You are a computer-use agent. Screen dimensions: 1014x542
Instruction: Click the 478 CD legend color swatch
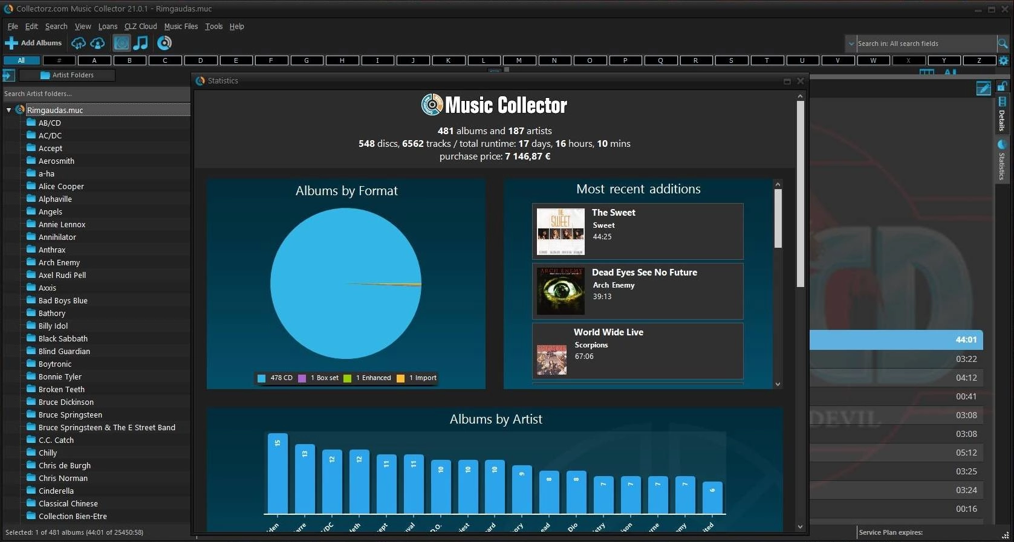pos(261,378)
